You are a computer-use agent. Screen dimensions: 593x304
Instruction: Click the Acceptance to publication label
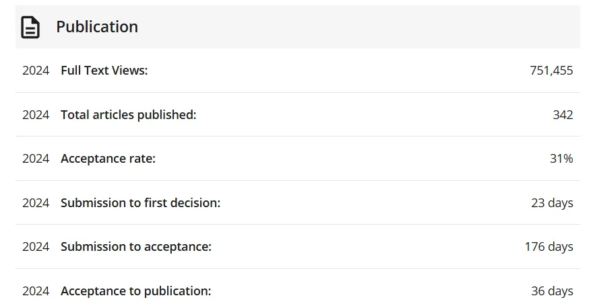pyautogui.click(x=136, y=291)
